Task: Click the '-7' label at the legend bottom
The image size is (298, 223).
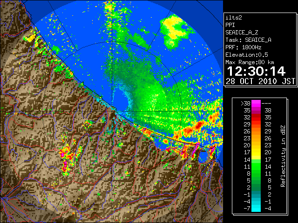Action: 247,209
